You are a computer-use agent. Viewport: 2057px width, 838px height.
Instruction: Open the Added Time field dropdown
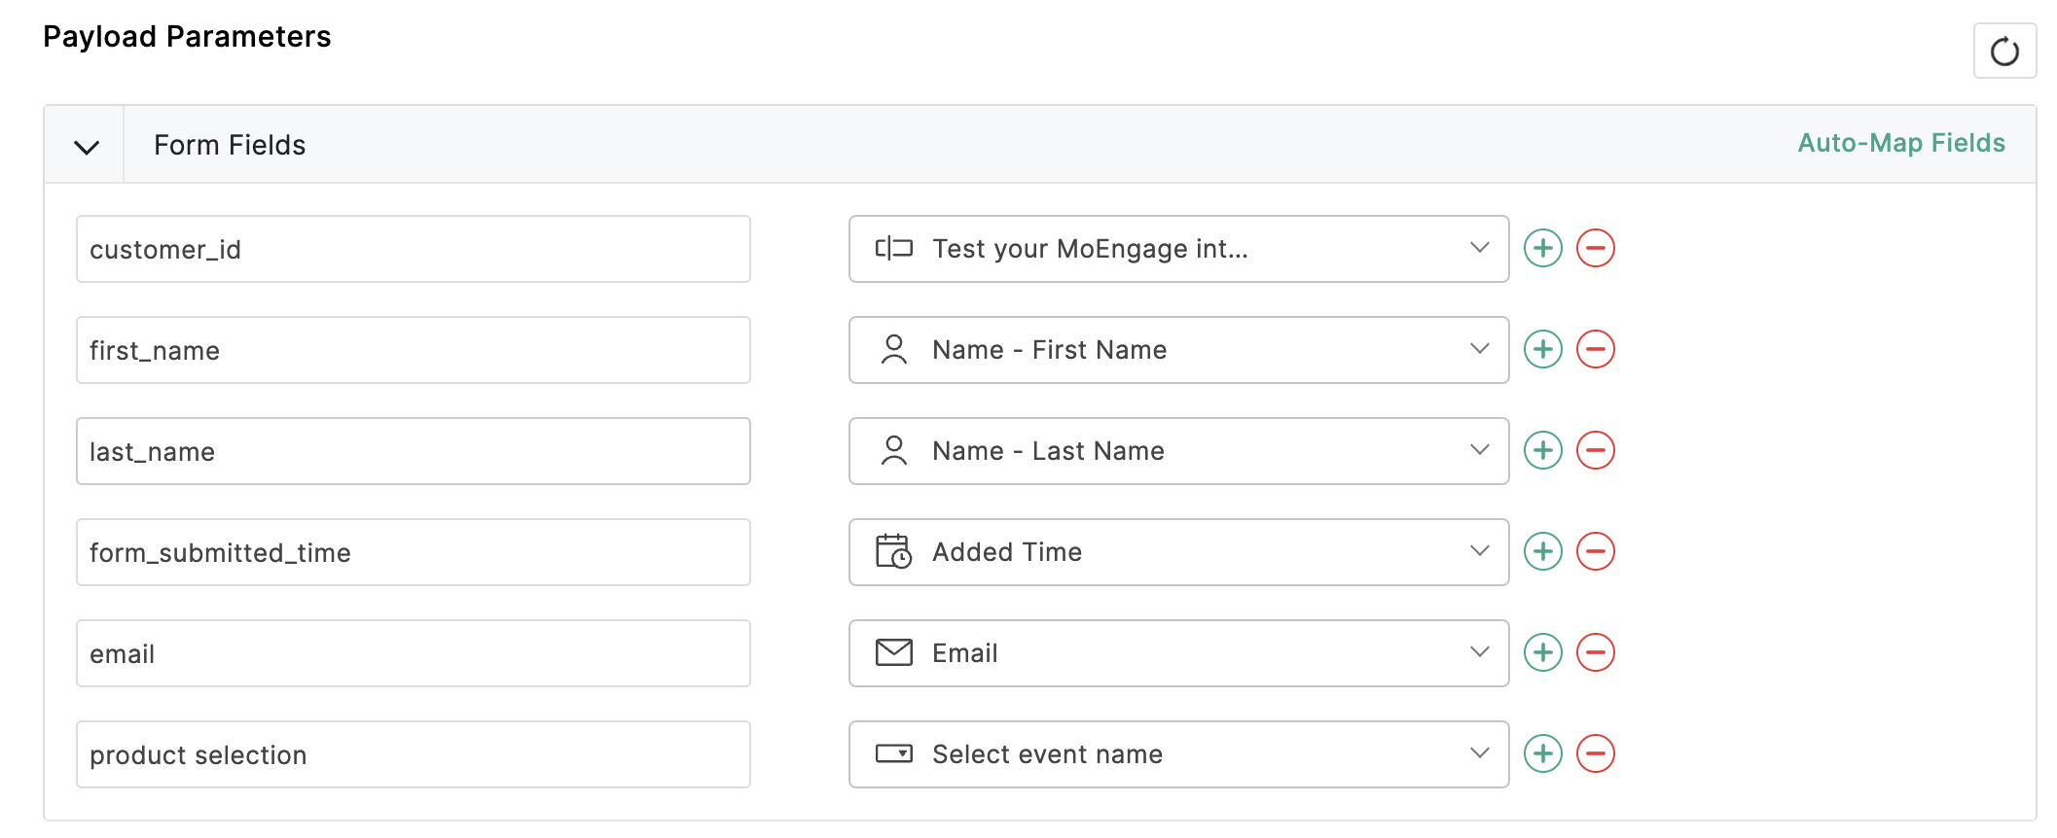point(1177,552)
